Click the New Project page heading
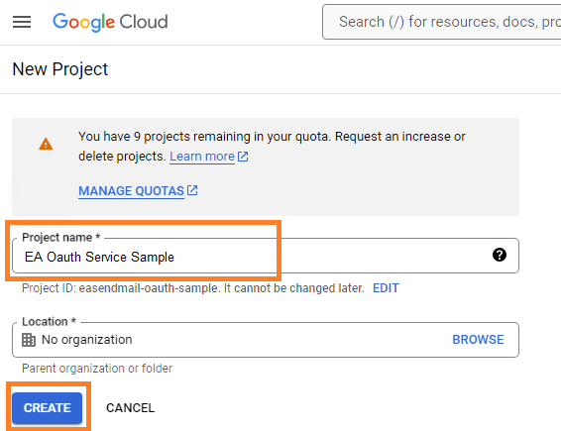 point(60,69)
